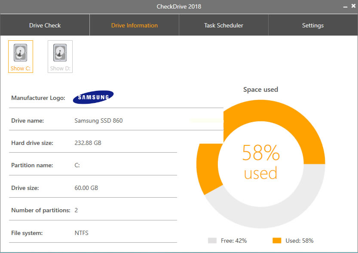Image resolution: width=358 pixels, height=253 pixels.
Task: Click the drive size value 60.00 GB
Action: [86, 188]
